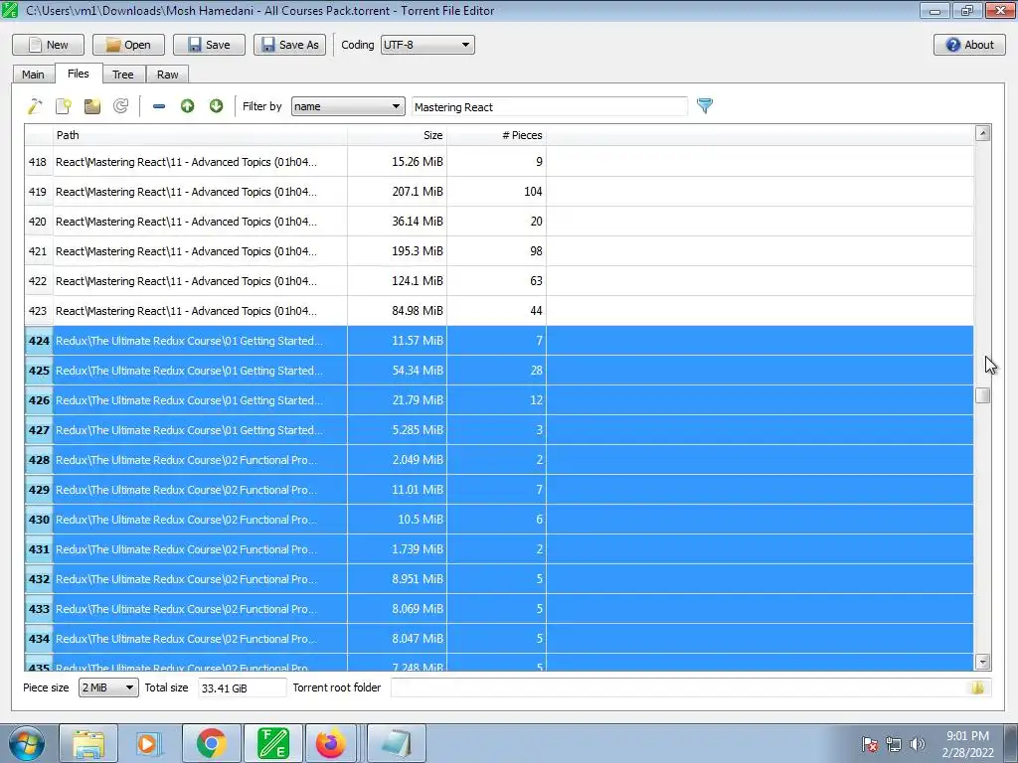Click the add new file icon

coord(64,105)
